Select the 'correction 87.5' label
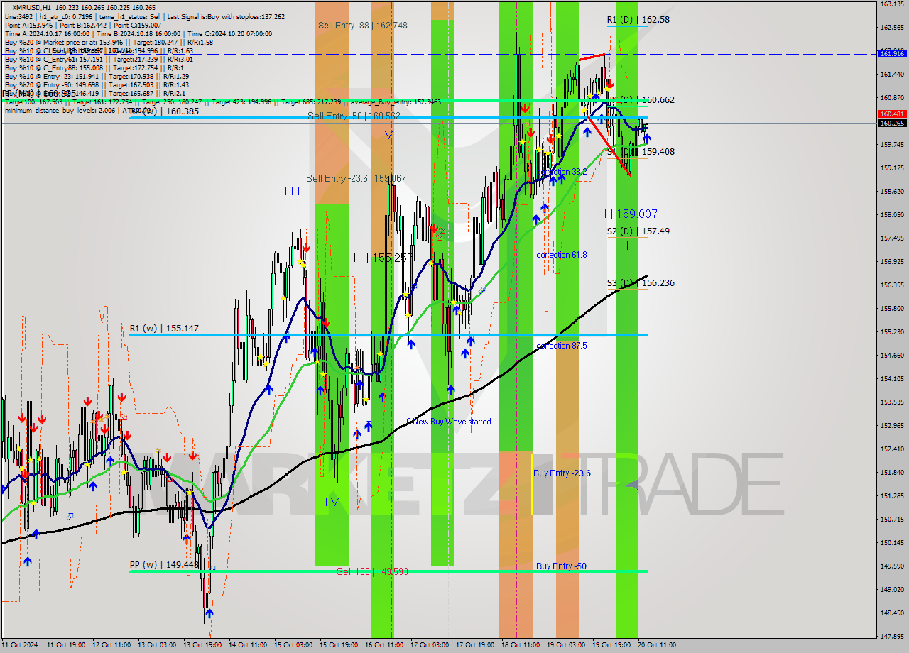The width and height of the screenshot is (909, 653). pyautogui.click(x=562, y=346)
